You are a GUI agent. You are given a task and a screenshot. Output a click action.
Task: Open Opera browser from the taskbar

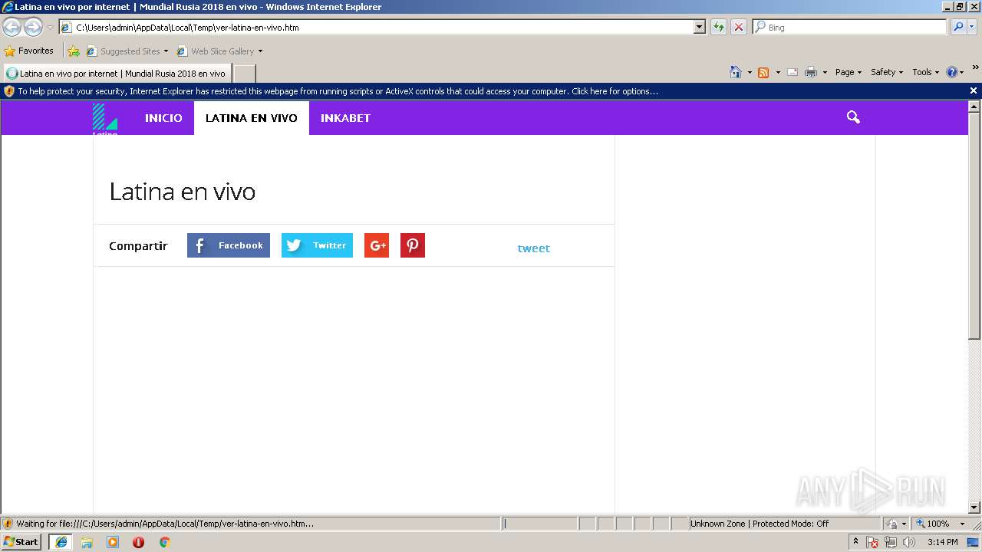(x=138, y=542)
